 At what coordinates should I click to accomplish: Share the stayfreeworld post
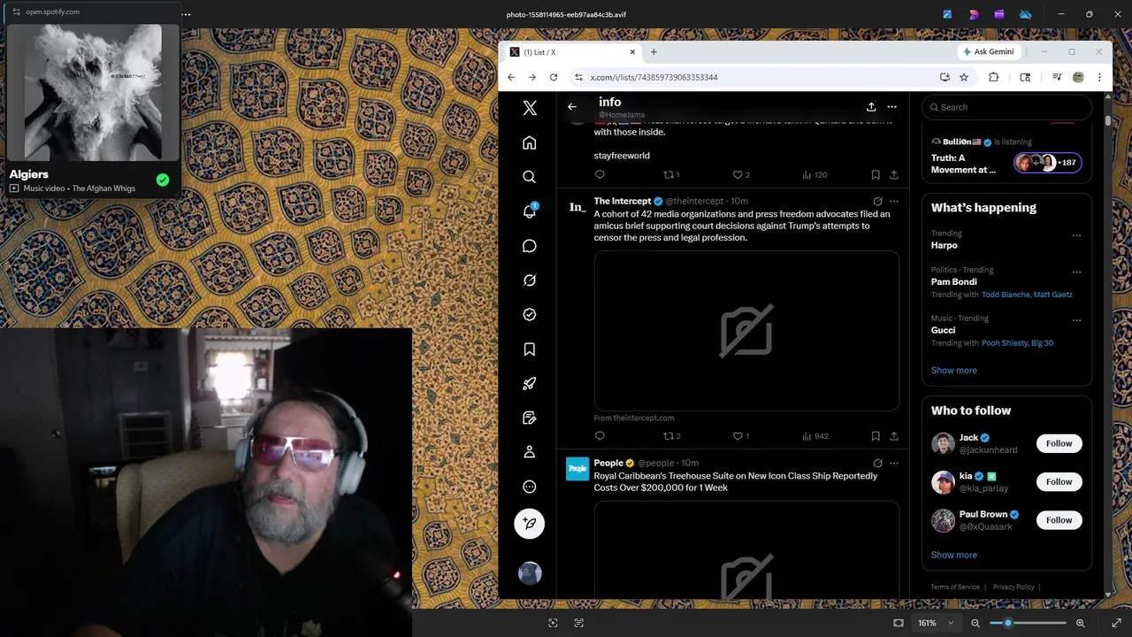coord(894,175)
